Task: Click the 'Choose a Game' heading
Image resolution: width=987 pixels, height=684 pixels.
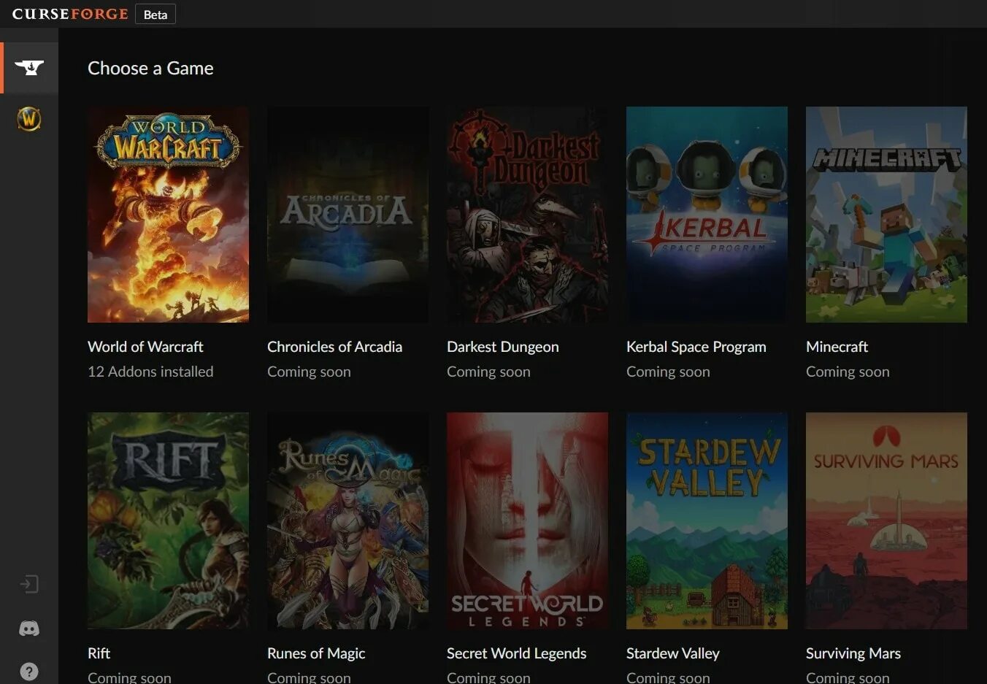Action: pyautogui.click(x=150, y=68)
